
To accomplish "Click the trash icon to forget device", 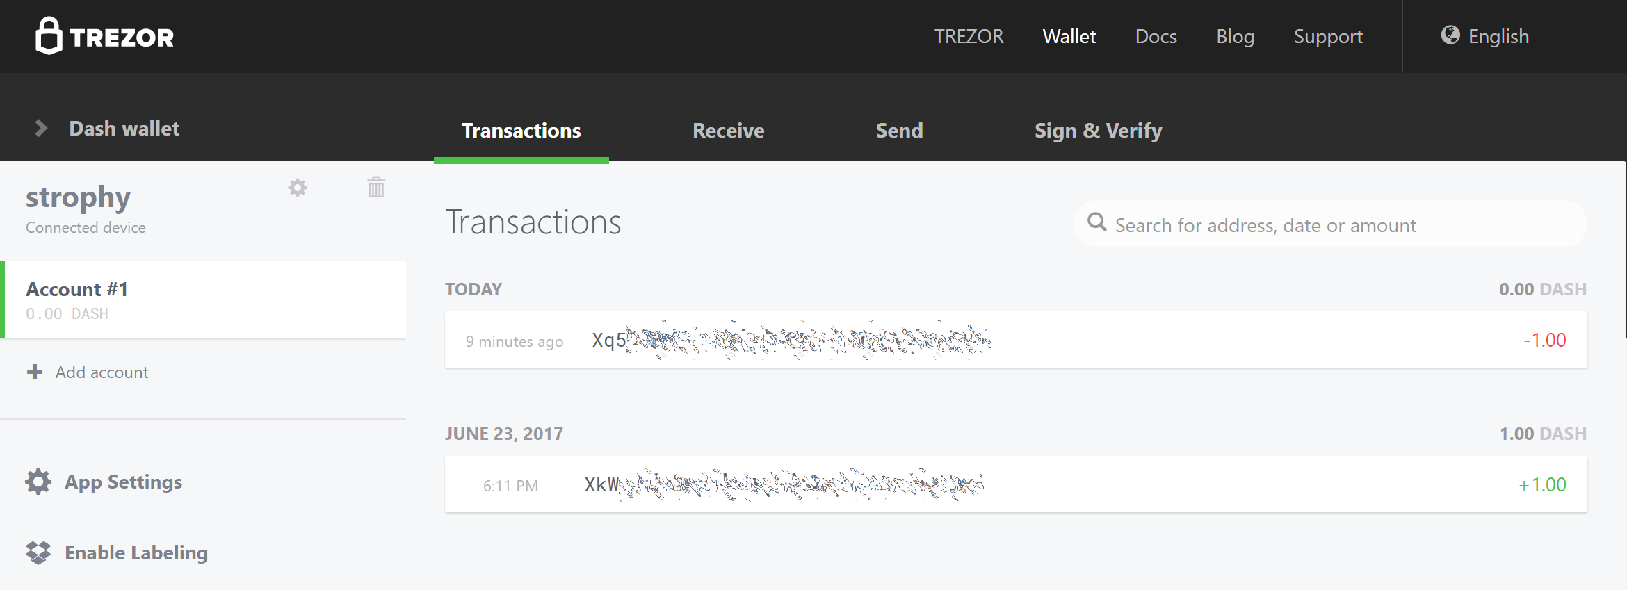I will (376, 188).
